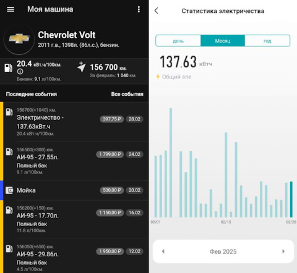Tap the odometer navigation arrow icon
The image size is (297, 273).
(82, 67)
